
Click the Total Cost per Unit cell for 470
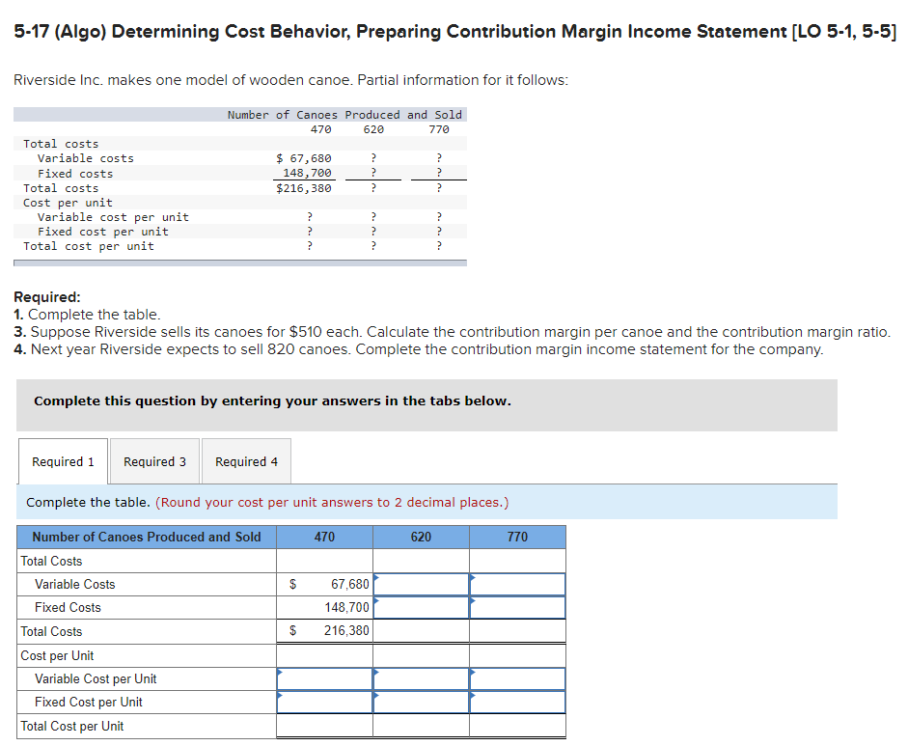pyautogui.click(x=323, y=726)
